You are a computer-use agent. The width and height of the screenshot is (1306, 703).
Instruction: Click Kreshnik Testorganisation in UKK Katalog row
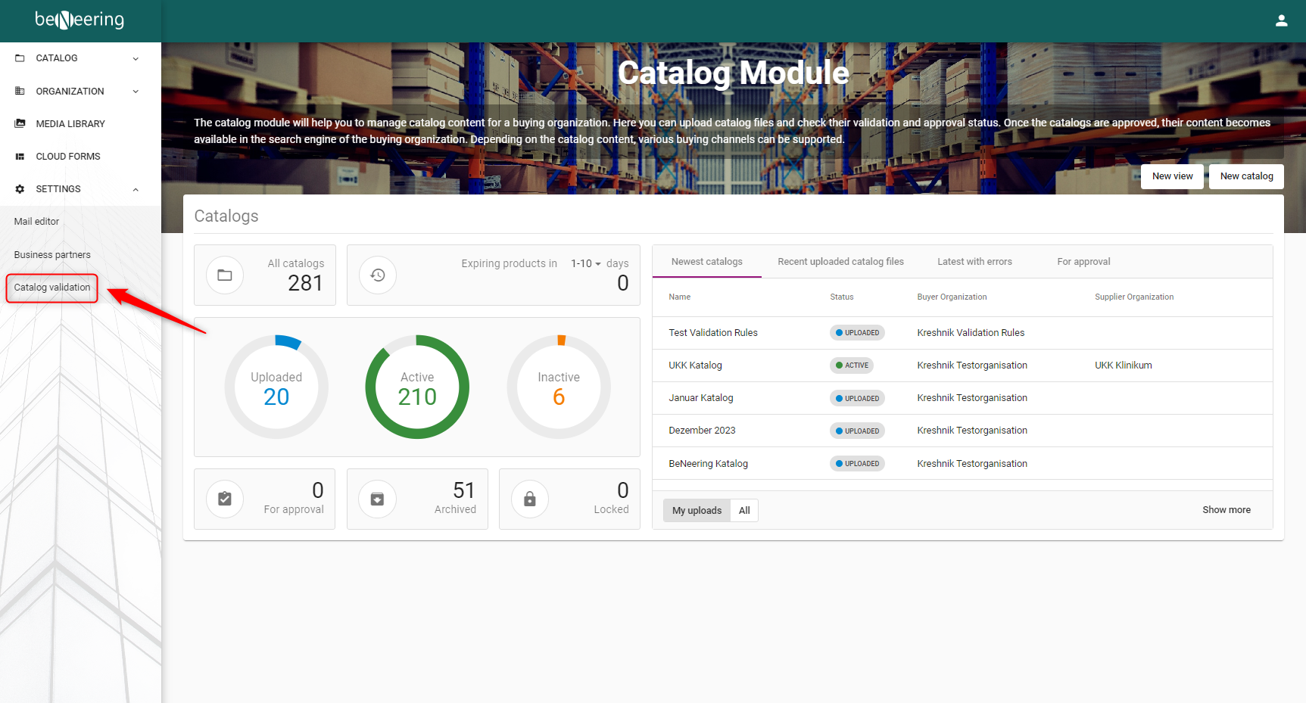tap(972, 365)
